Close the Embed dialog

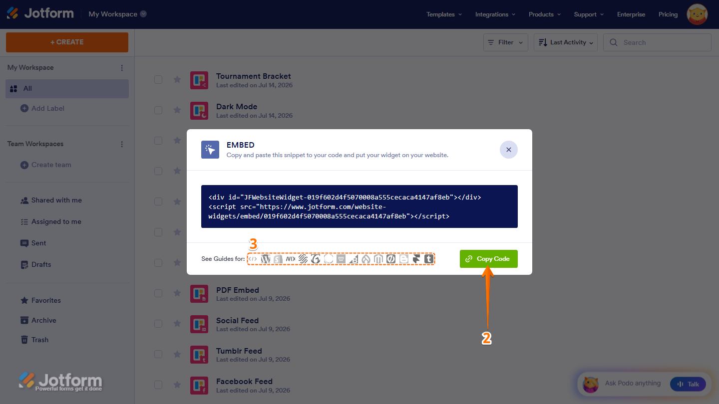pyautogui.click(x=509, y=150)
